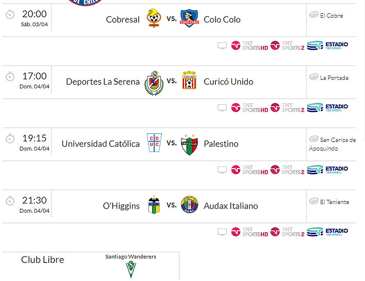Image resolution: width=365 pixels, height=281 pixels.
Task: Click the clock icon beside 20:00 match
Action: [x=10, y=14]
